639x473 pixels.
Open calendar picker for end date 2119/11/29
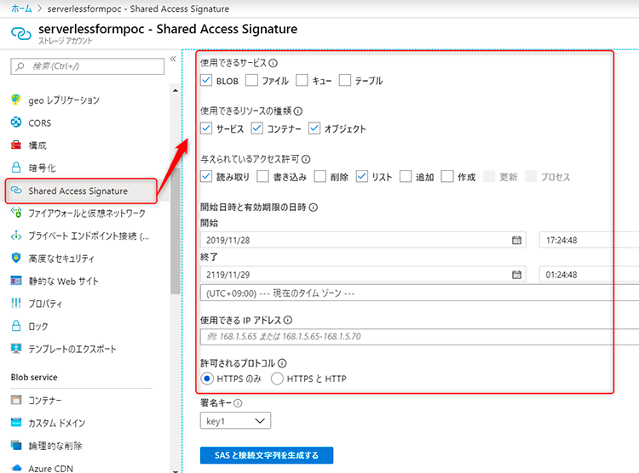pyautogui.click(x=516, y=275)
